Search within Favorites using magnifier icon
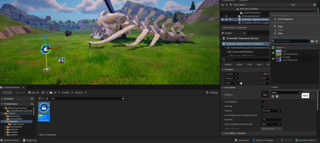The height and width of the screenshot is (143, 320). pyautogui.click(x=32, y=99)
